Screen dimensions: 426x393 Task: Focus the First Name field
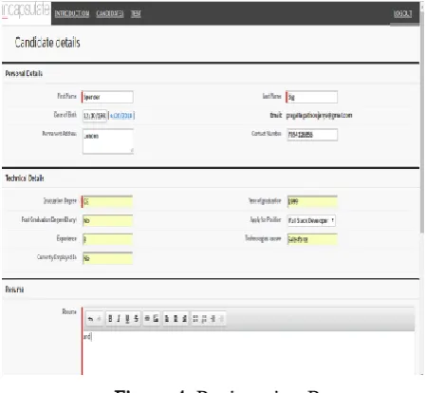[107, 97]
